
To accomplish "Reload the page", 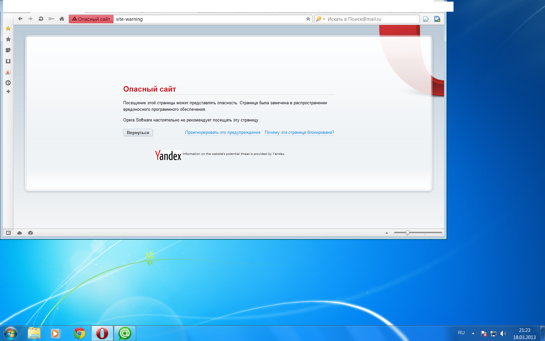I will 41,19.
